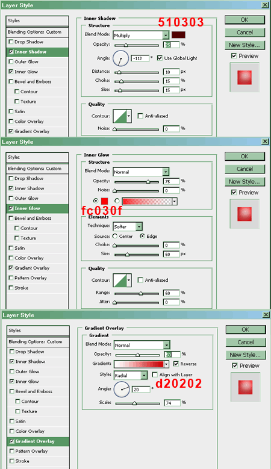Open the Inner Shadow contour curve thumbnail
The image size is (271, 469).
(x=120, y=116)
